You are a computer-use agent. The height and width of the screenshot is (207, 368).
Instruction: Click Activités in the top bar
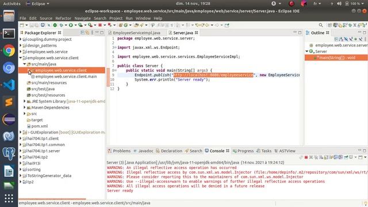tap(11, 3)
